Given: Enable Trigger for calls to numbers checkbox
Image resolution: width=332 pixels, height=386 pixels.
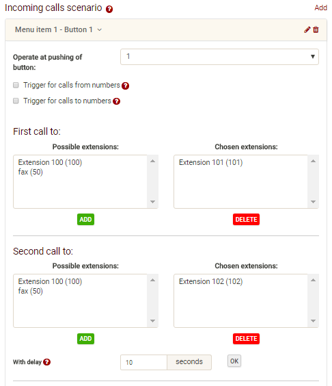Looking at the screenshot, I should pyautogui.click(x=16, y=101).
